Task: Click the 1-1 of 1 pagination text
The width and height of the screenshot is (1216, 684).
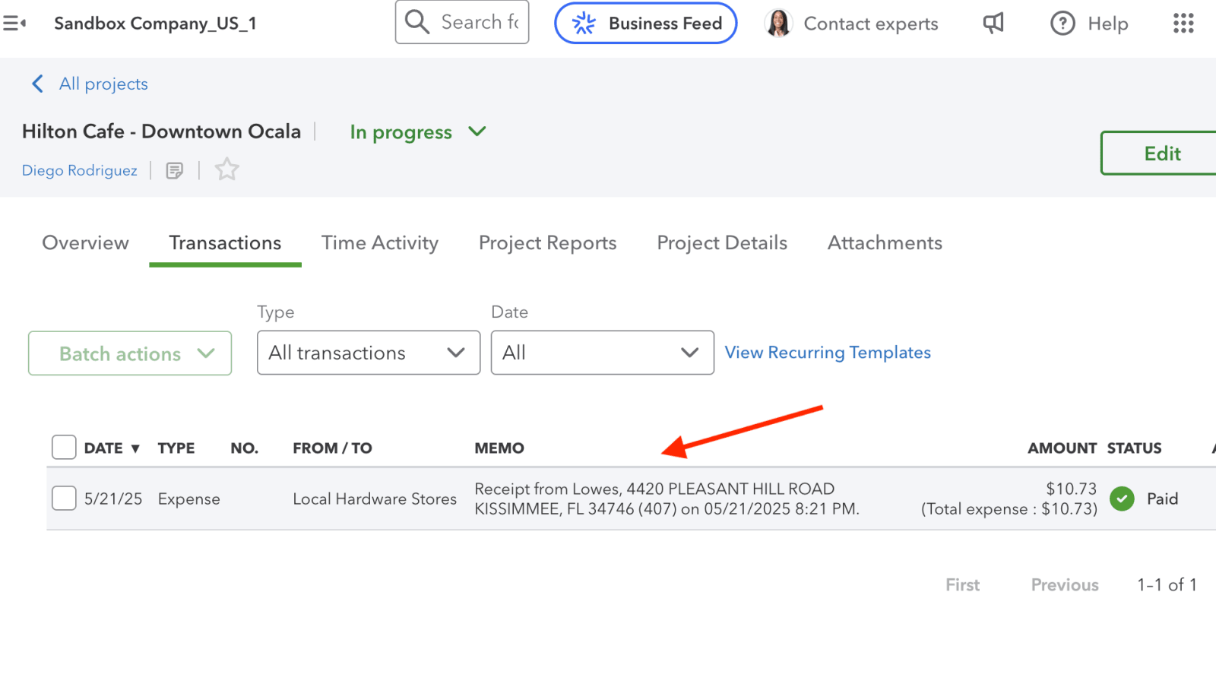Action: pyautogui.click(x=1167, y=585)
